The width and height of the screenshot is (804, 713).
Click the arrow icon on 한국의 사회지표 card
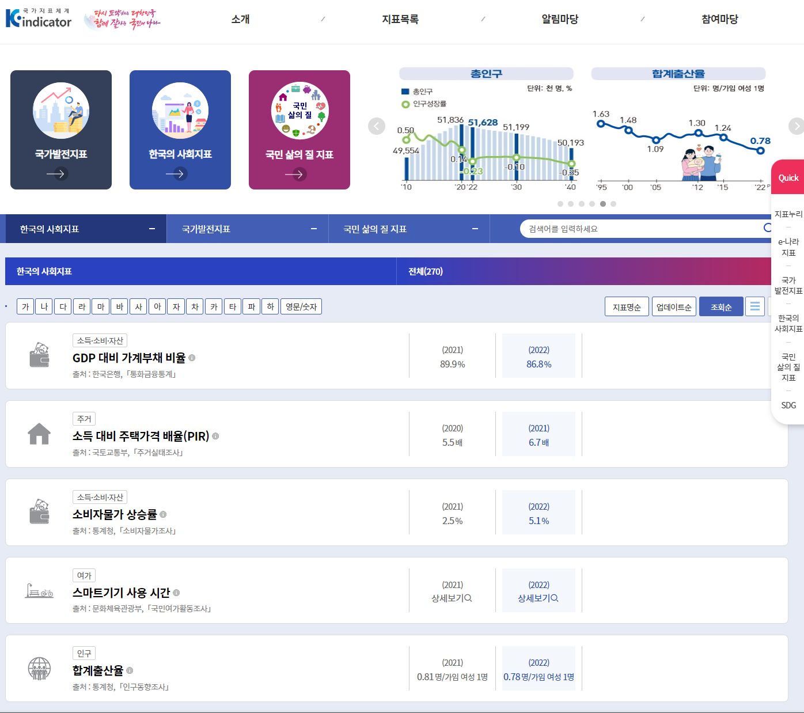point(177,174)
